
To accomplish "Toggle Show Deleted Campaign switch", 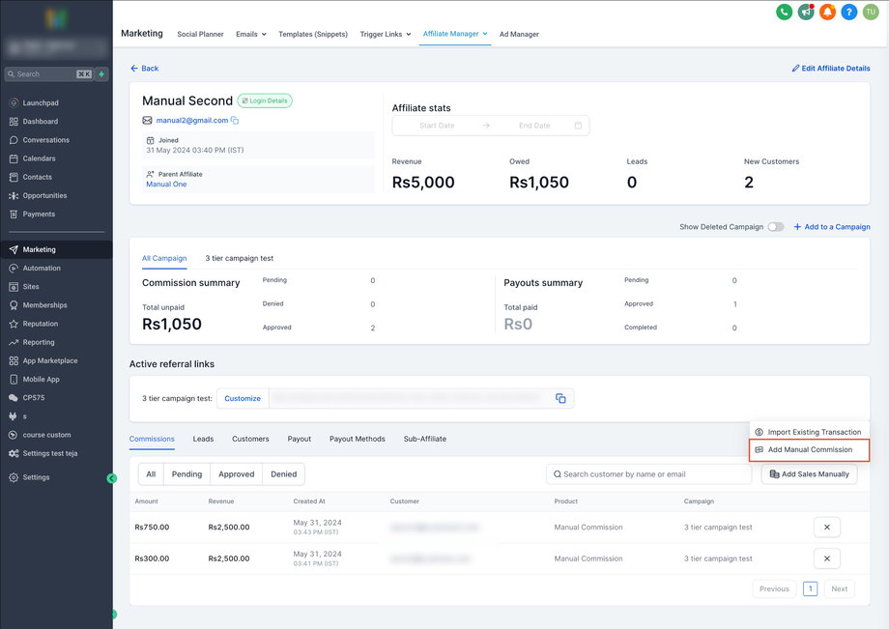I will tap(775, 227).
